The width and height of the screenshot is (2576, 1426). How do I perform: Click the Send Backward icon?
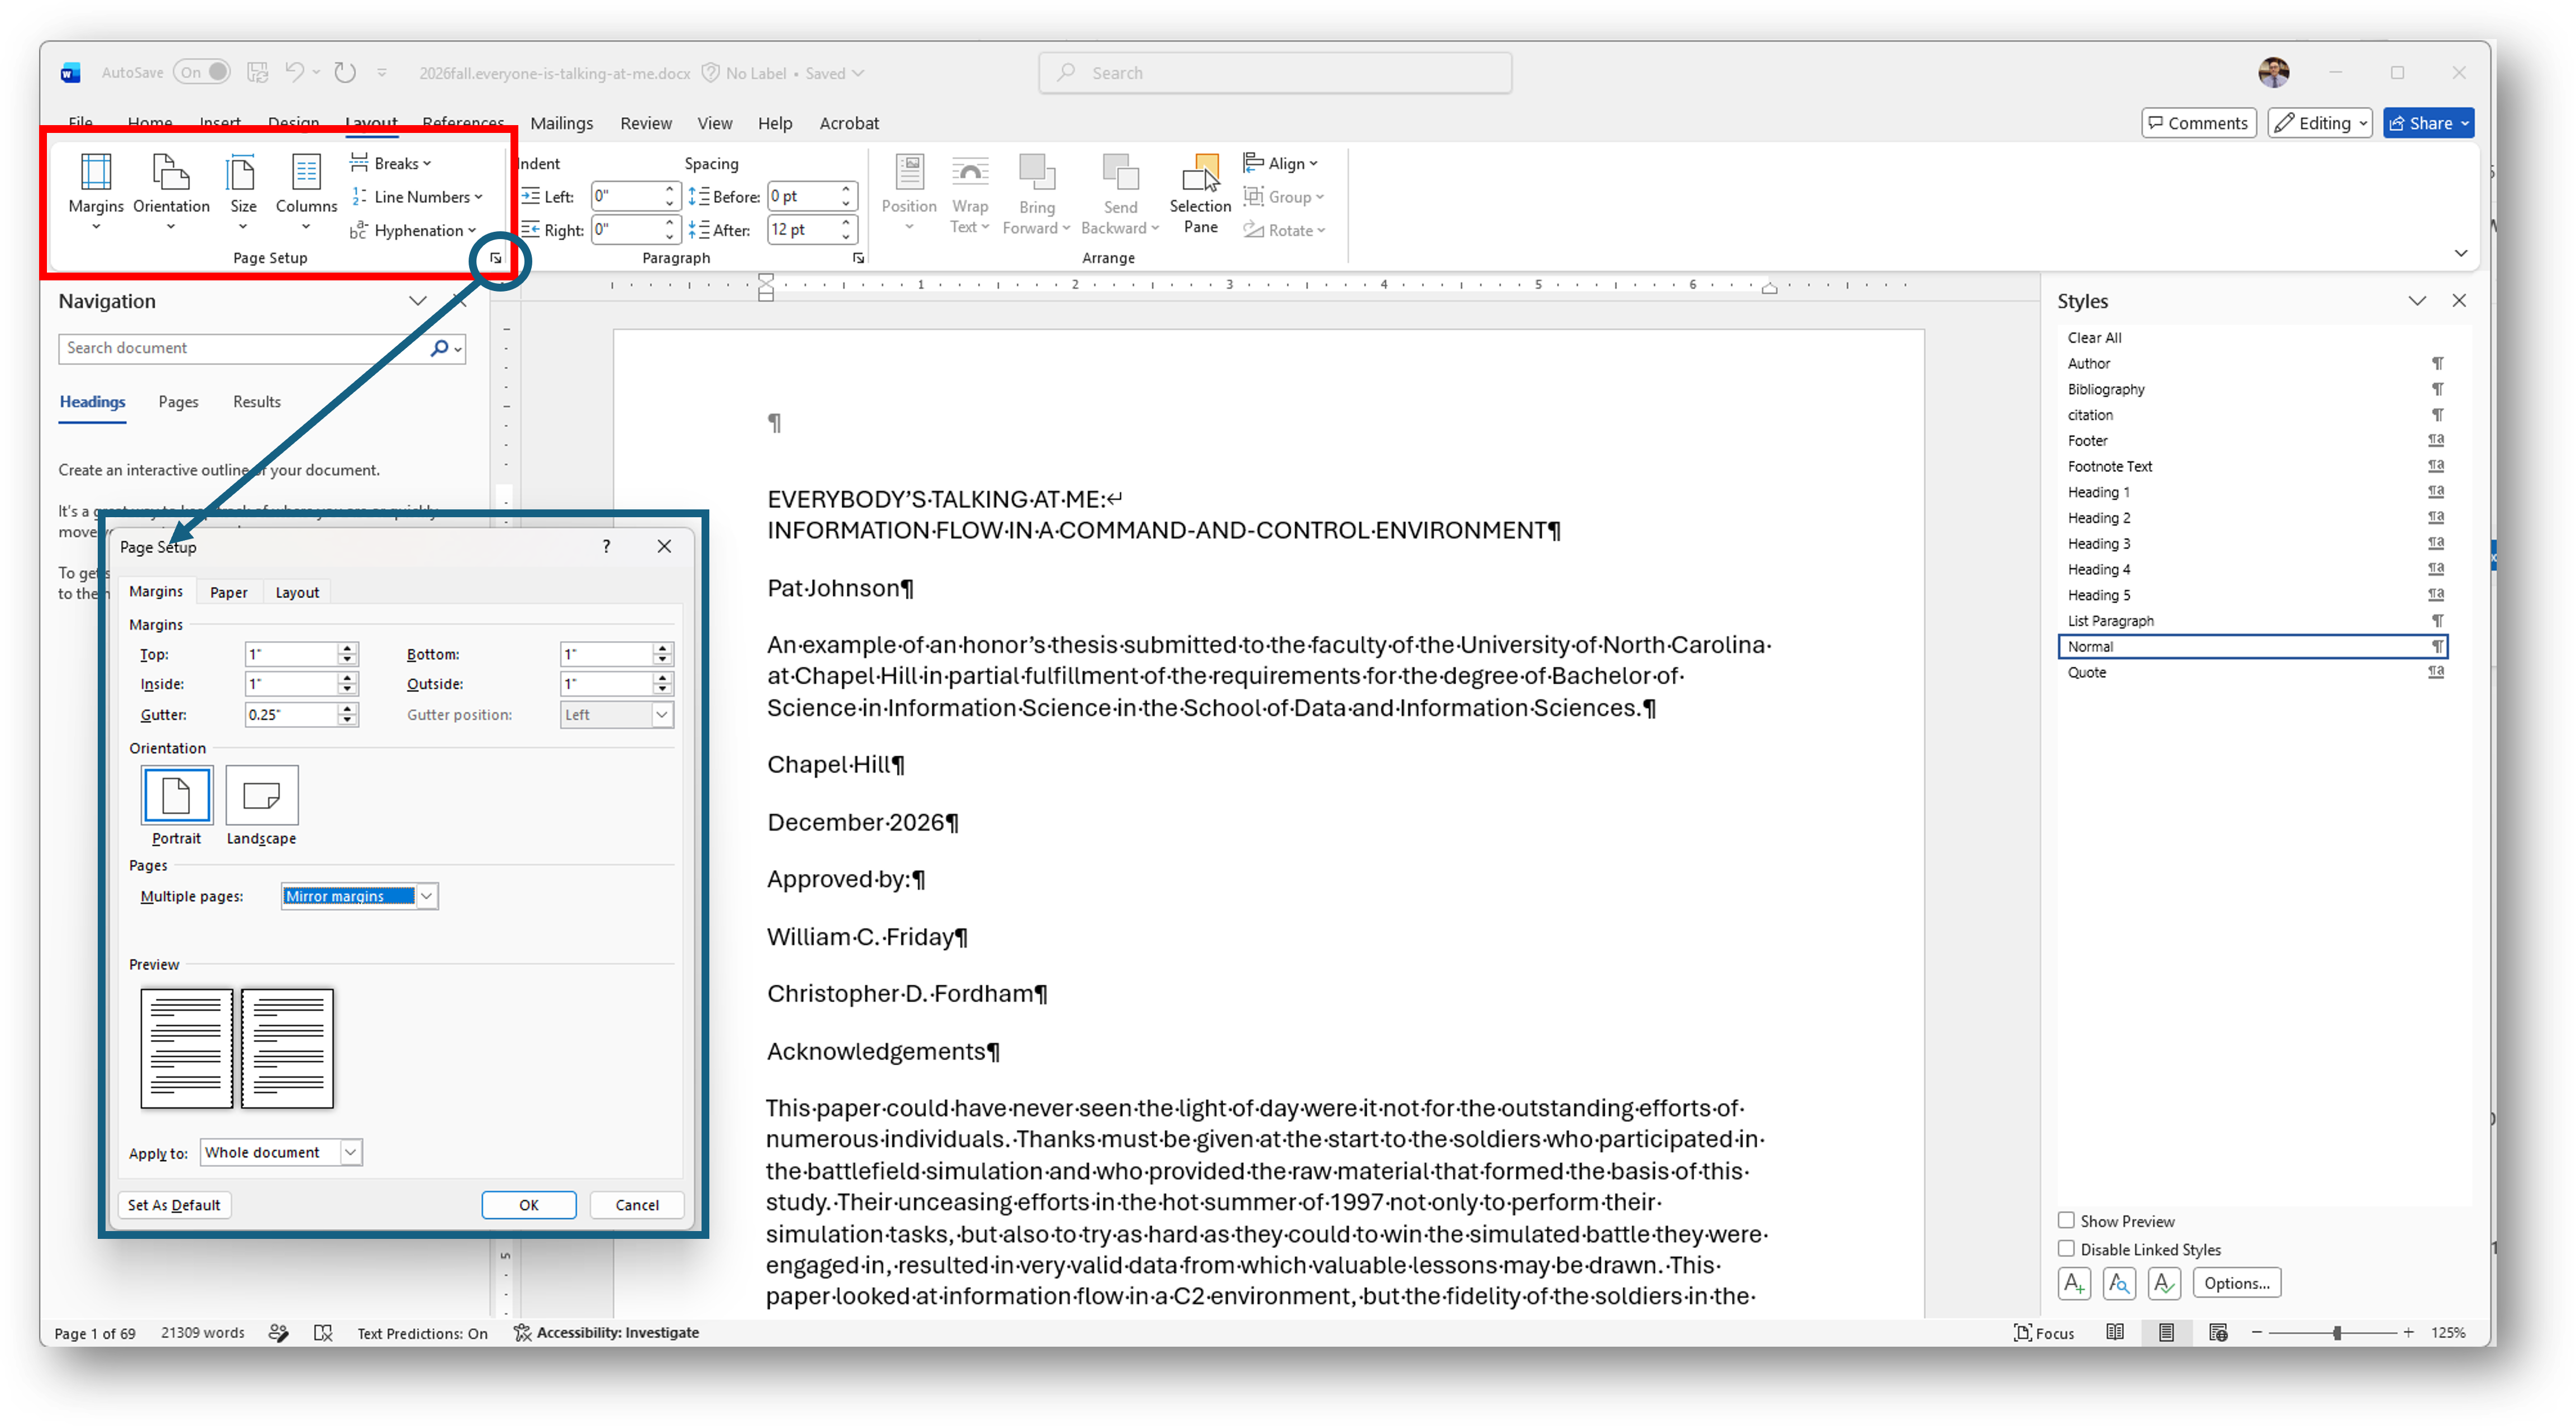pos(1120,172)
